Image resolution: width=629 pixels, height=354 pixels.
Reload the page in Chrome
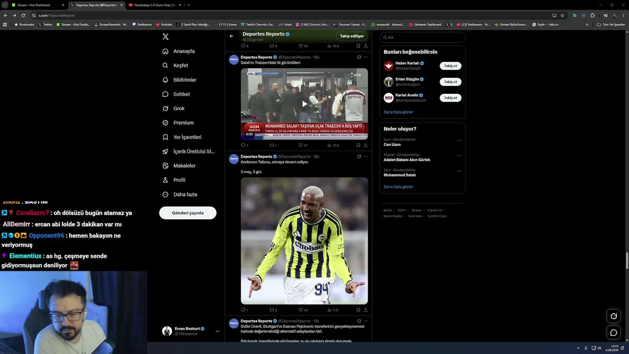(23, 15)
